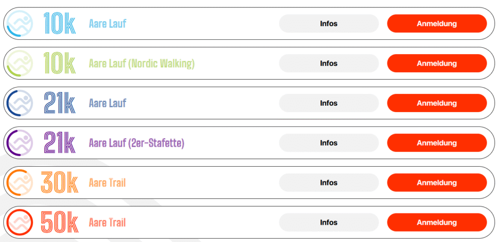Viewport: 504px width, 242px height.
Task: Open Infos for 10k Aare Lauf
Action: pyautogui.click(x=328, y=24)
